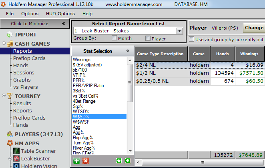This screenshot has width=265, height=168.
Task: Open the report name dropdown arrow
Action: [x=179, y=31]
